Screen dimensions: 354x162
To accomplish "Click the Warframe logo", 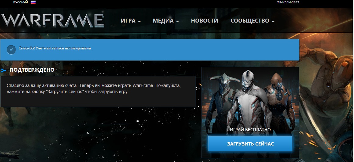I will (x=52, y=20).
